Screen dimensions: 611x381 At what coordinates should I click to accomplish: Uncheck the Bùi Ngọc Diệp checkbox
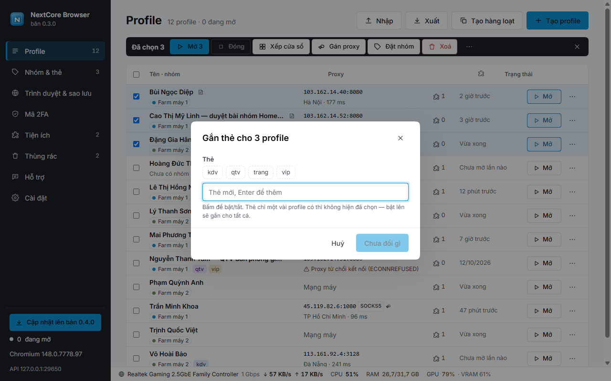pos(137,96)
